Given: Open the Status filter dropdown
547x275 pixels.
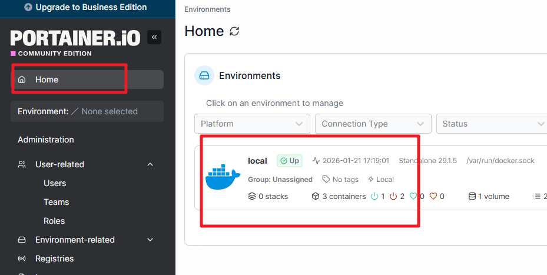Looking at the screenshot, I should click(492, 124).
